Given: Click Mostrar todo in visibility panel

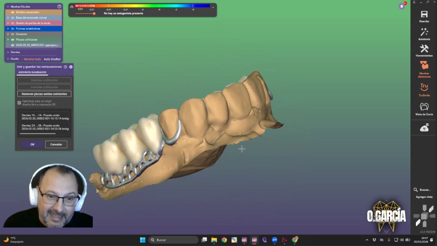Looking at the screenshot, I should pyautogui.click(x=32, y=59).
